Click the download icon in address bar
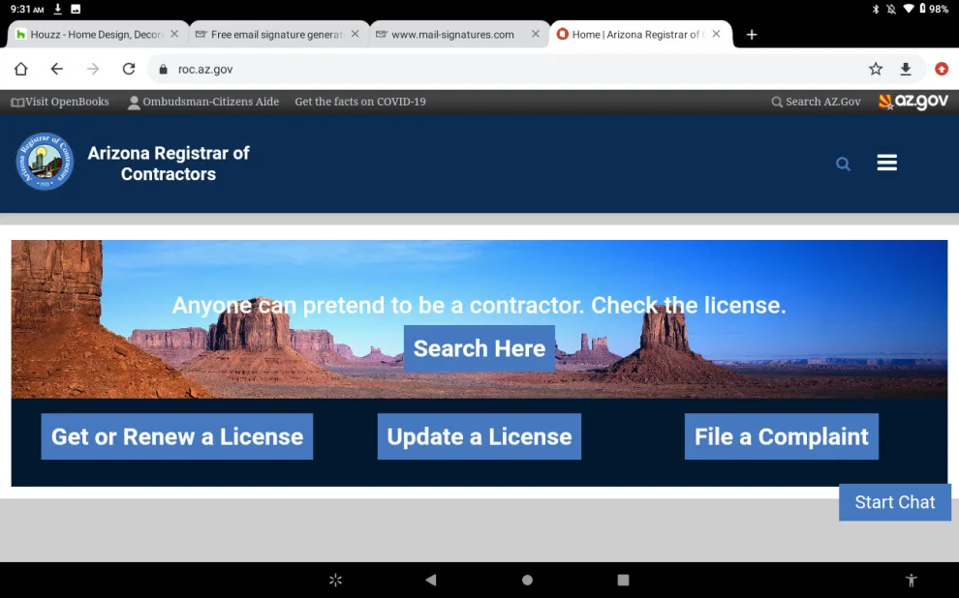The width and height of the screenshot is (959, 598). (905, 69)
